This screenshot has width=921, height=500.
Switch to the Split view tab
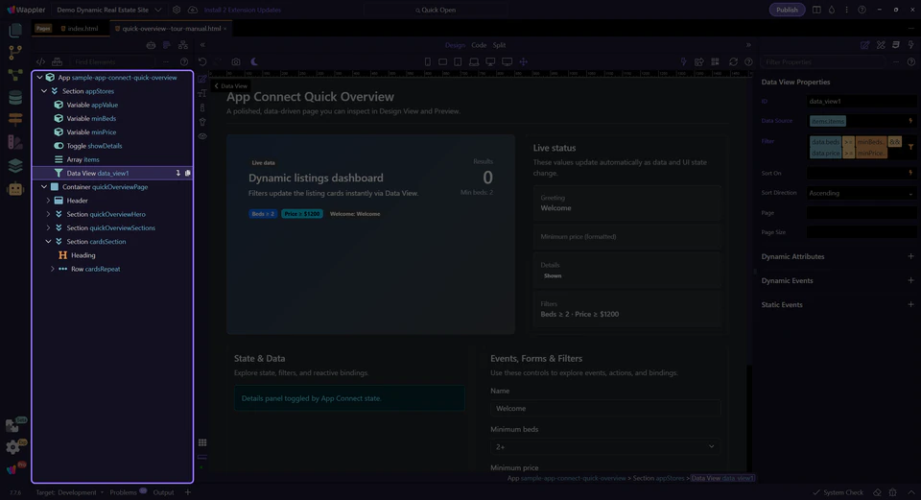(x=499, y=45)
